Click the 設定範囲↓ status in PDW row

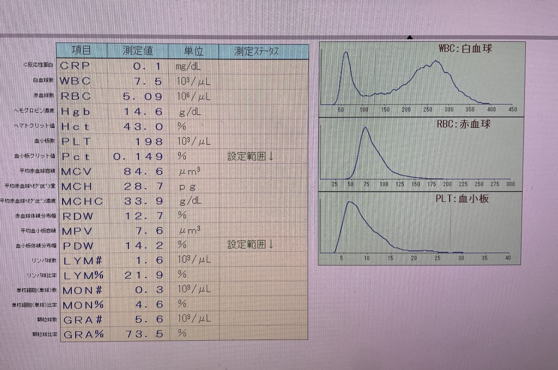[x=251, y=244]
